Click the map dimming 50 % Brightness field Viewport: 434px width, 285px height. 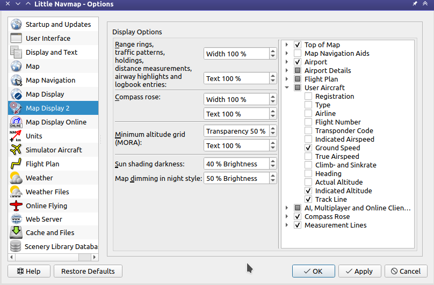point(236,178)
